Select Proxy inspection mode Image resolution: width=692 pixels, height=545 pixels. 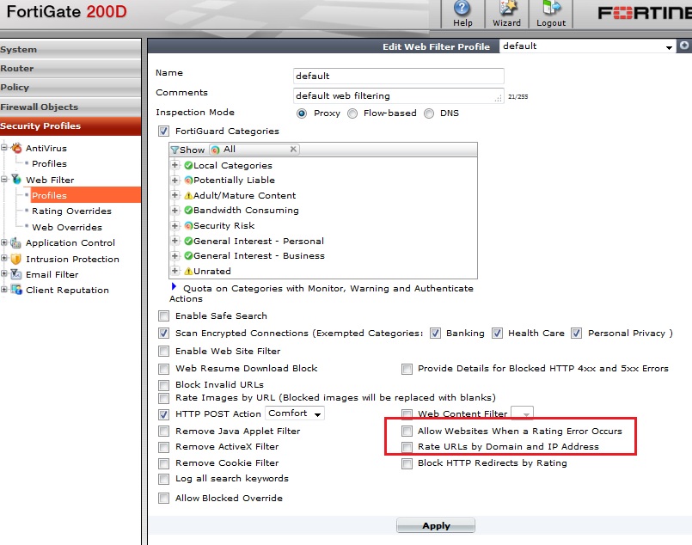point(302,113)
